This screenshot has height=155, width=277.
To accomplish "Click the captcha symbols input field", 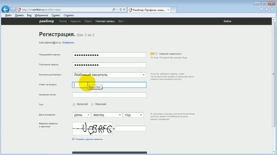I will (131, 128).
